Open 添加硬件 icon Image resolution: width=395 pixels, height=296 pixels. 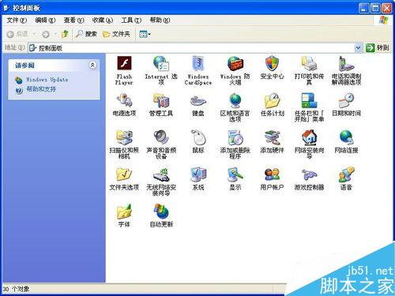pos(272,137)
